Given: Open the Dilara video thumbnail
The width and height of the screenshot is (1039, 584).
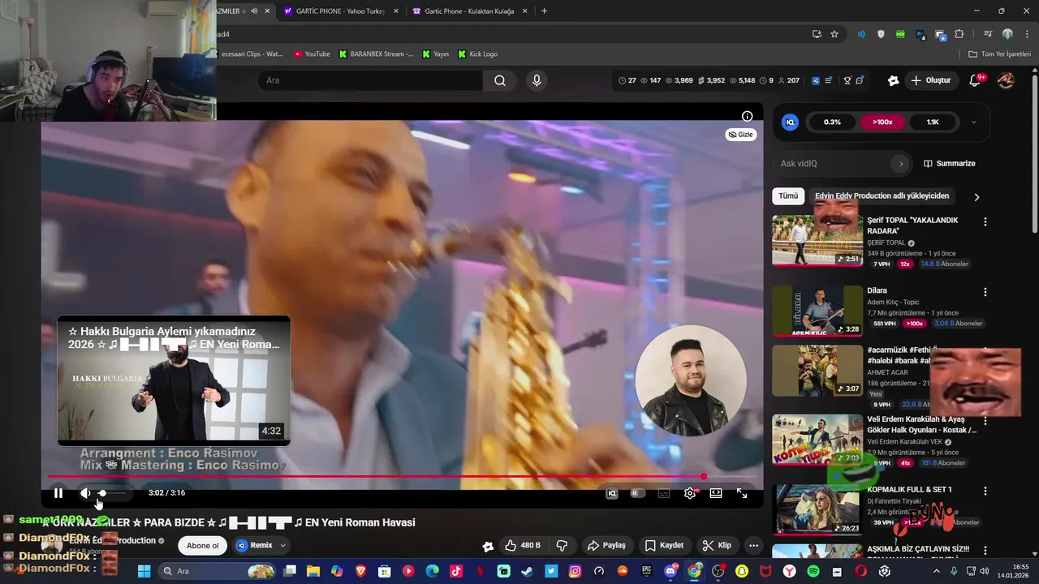Looking at the screenshot, I should pos(817,311).
